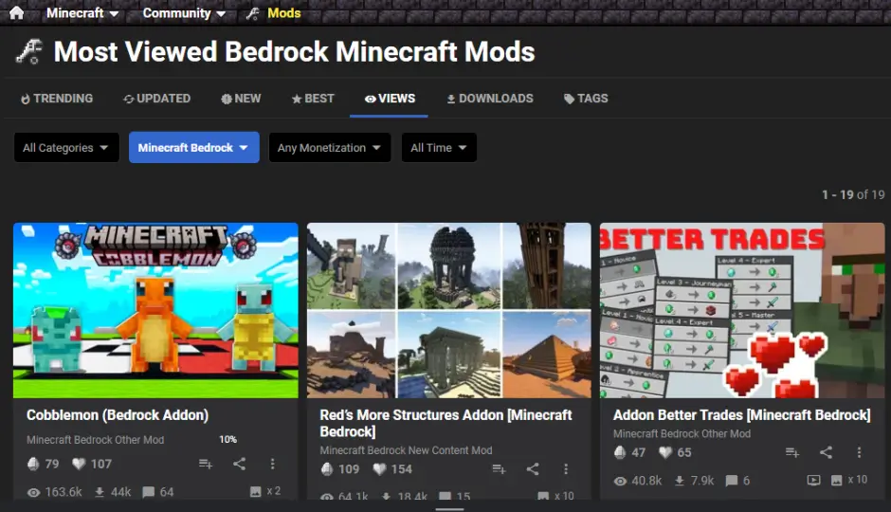891x512 pixels.
Task: Go to the home page icon
Action: [16, 12]
